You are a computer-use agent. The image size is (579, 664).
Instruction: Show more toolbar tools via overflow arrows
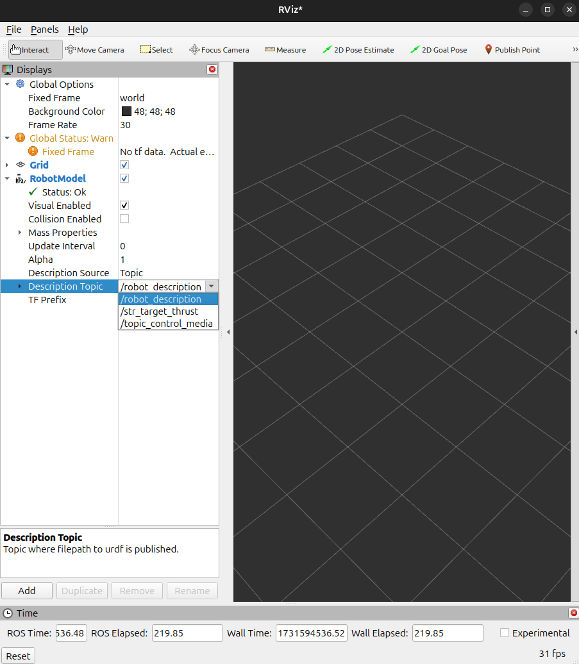click(575, 49)
